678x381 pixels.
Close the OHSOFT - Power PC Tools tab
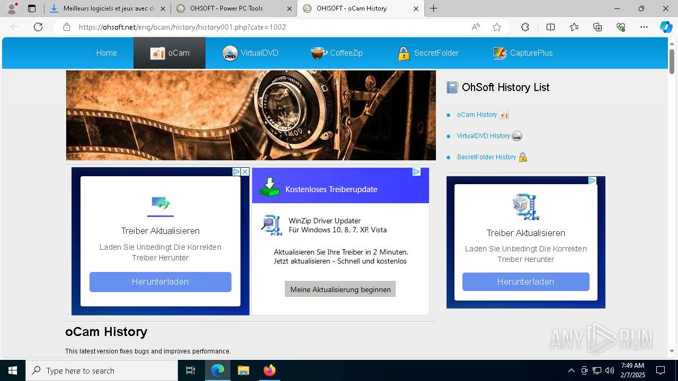point(289,8)
